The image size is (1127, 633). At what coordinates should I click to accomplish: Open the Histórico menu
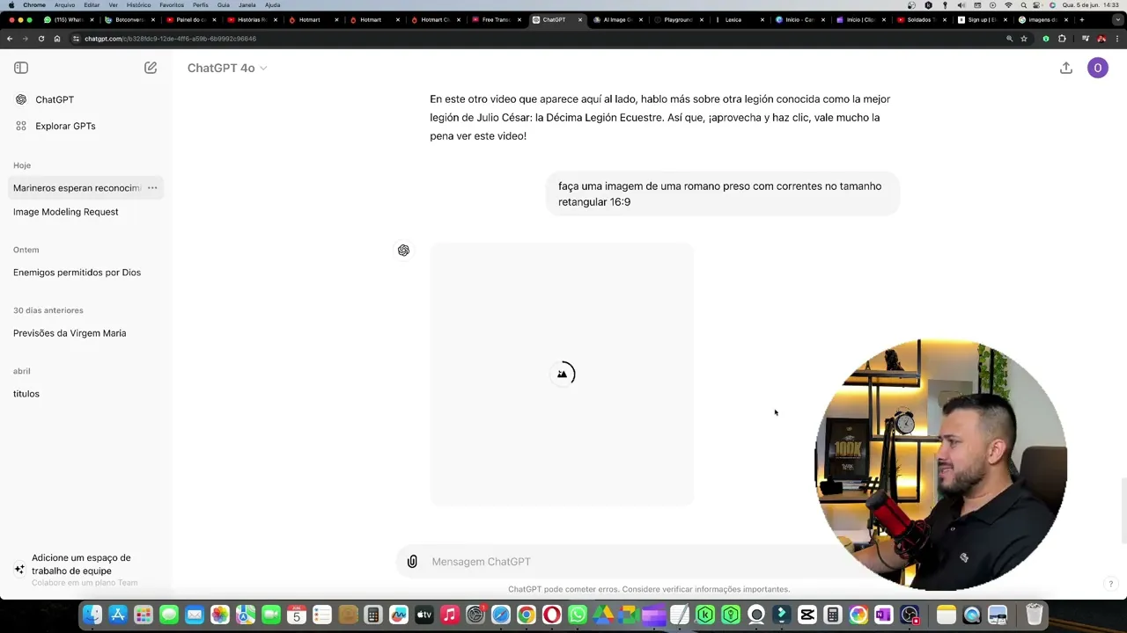(138, 5)
